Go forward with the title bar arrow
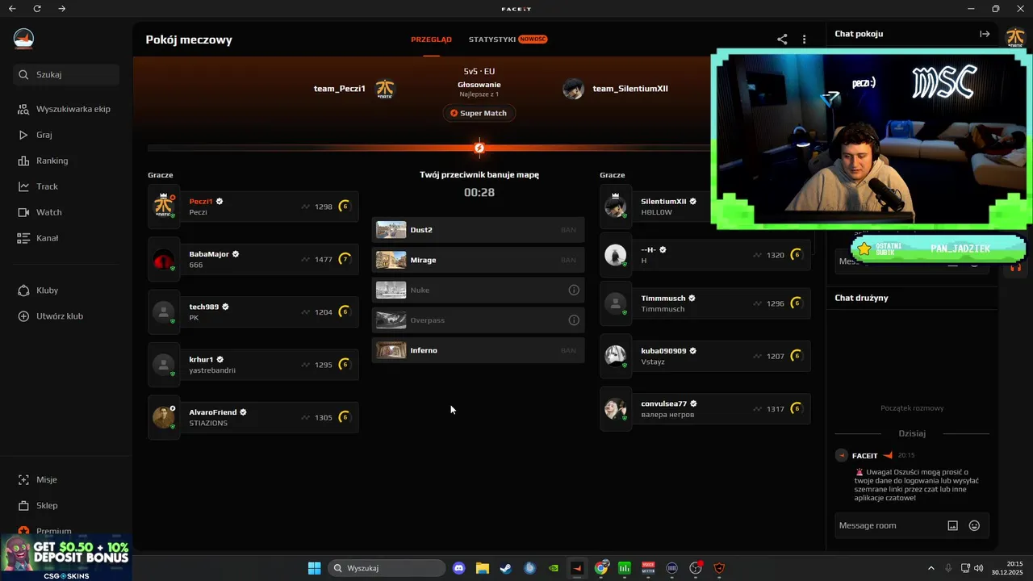The width and height of the screenshot is (1033, 581). coord(63,9)
